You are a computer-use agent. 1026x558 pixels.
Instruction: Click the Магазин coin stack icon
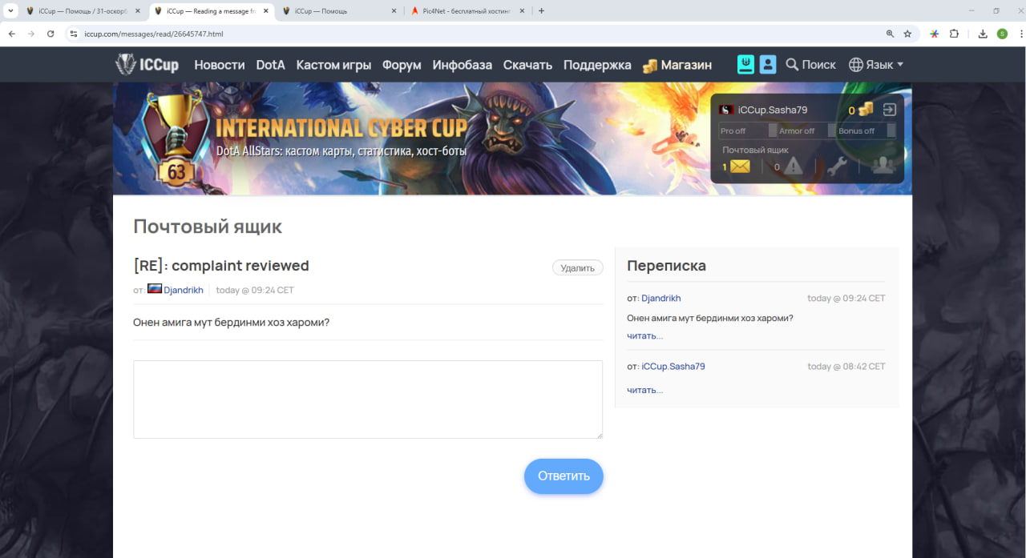tap(650, 66)
